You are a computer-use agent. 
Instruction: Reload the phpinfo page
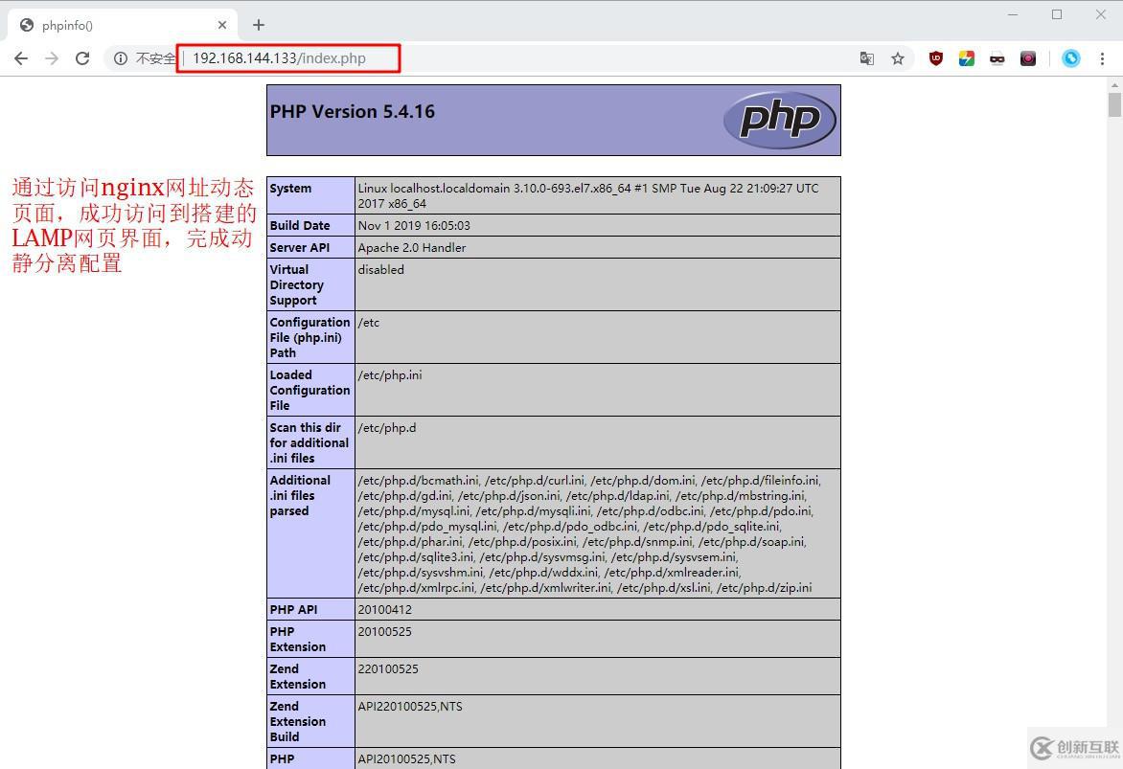click(82, 58)
